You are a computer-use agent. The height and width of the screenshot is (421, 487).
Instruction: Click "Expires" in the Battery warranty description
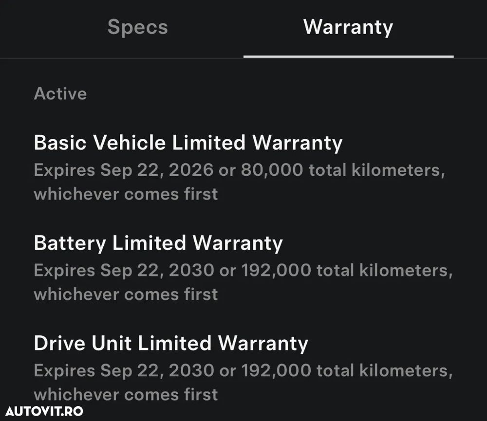(x=64, y=270)
